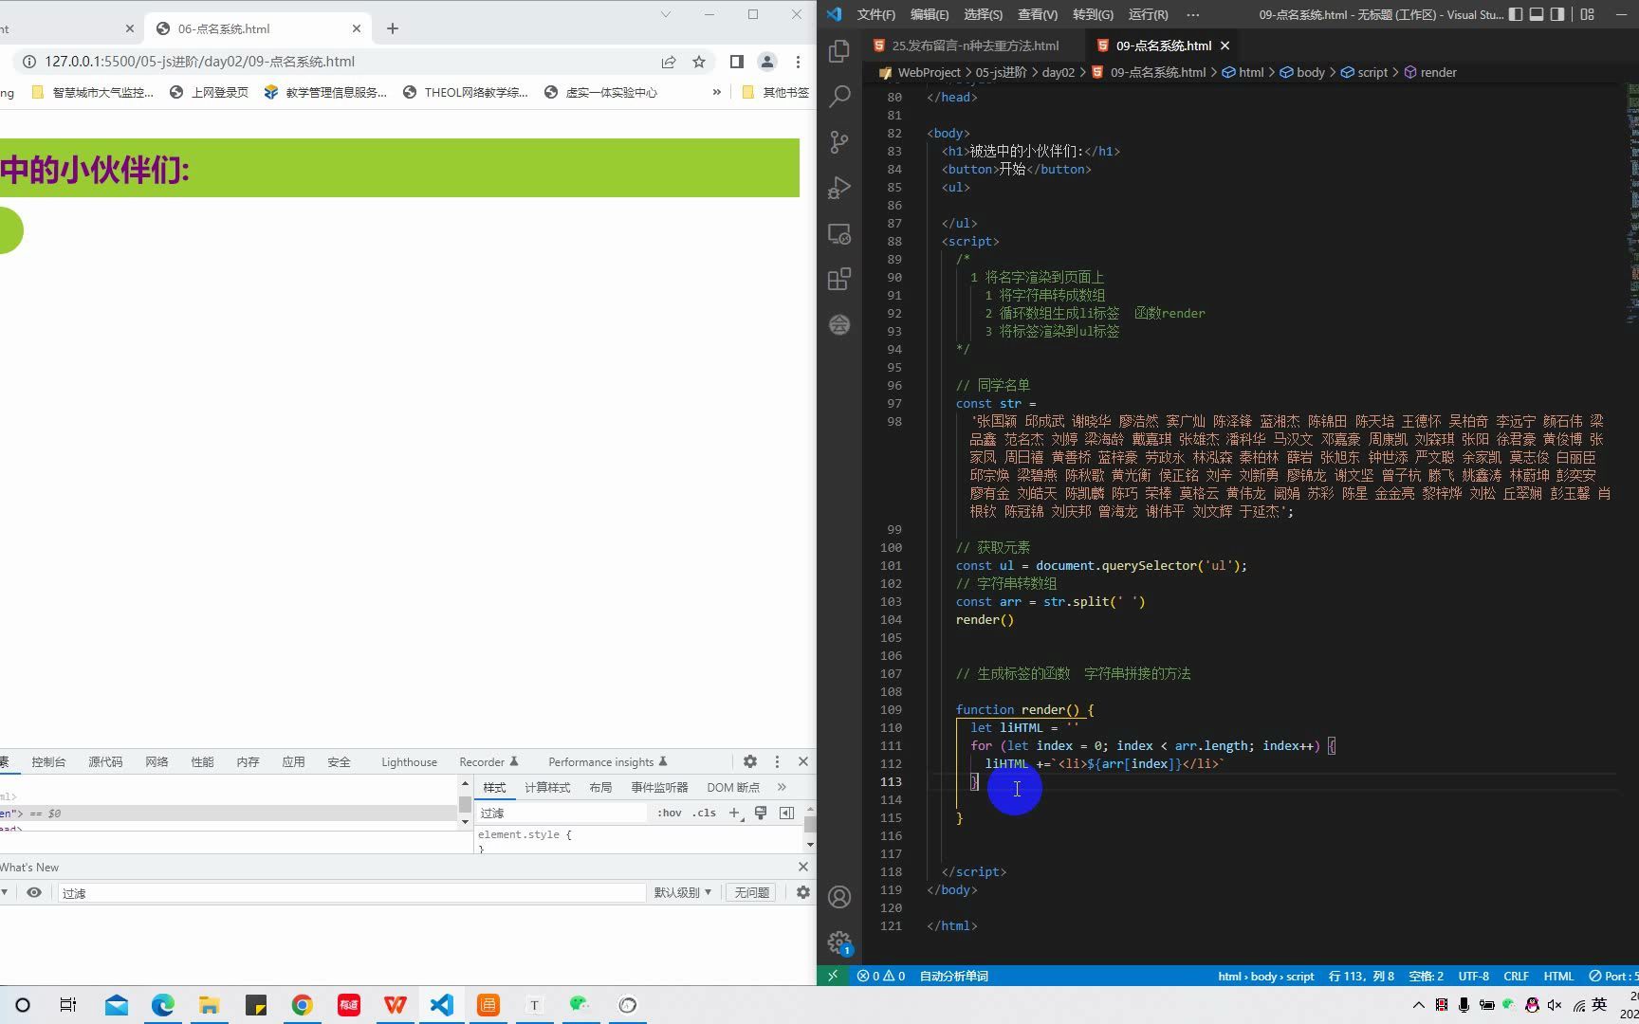Change indentation via 空格: 2
The width and height of the screenshot is (1639, 1024).
pyautogui.click(x=1426, y=976)
